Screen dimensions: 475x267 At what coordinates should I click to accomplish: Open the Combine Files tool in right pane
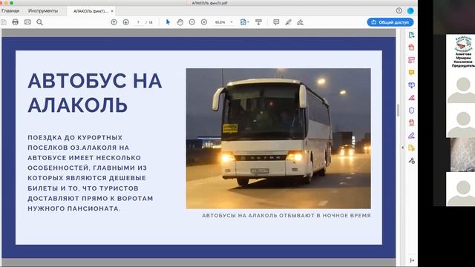pos(411,85)
